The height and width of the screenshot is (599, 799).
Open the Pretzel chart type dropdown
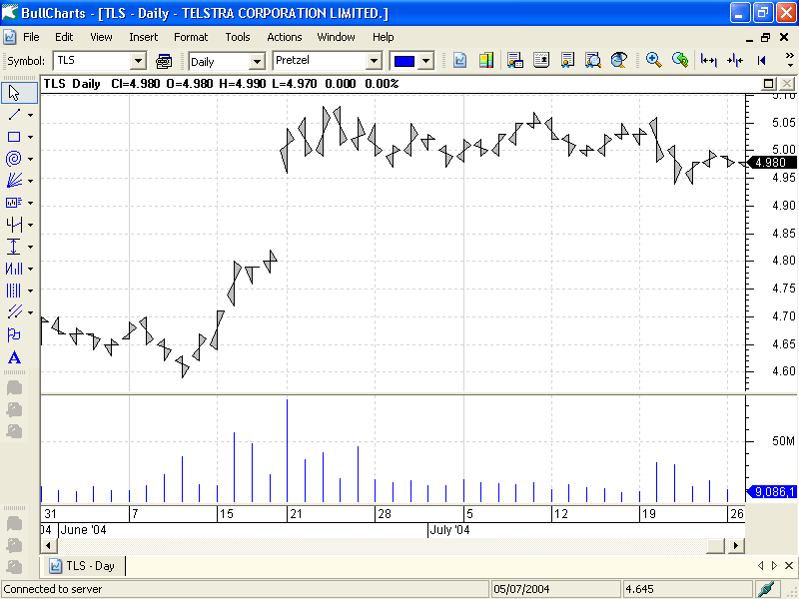coord(374,61)
